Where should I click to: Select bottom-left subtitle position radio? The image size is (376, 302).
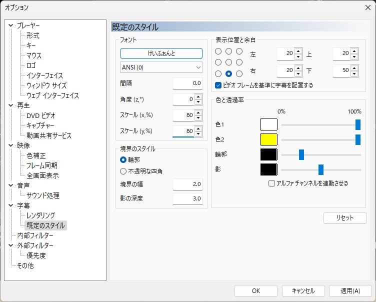[x=218, y=73]
